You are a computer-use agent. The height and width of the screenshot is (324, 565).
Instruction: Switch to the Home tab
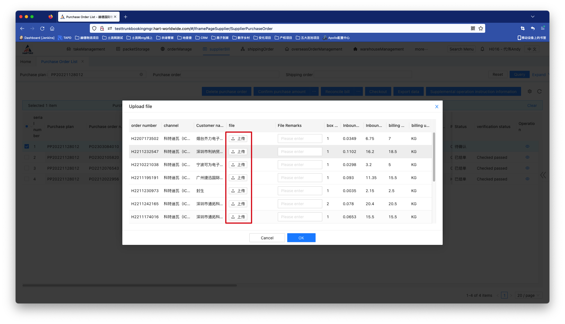coord(26,62)
